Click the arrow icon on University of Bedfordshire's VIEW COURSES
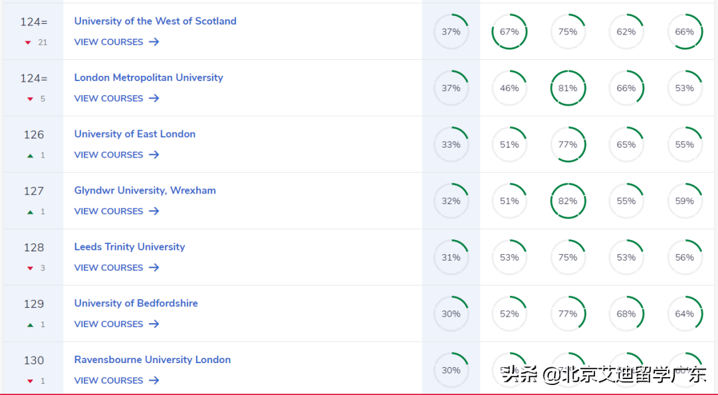Viewport: 718px width, 395px height. (154, 325)
